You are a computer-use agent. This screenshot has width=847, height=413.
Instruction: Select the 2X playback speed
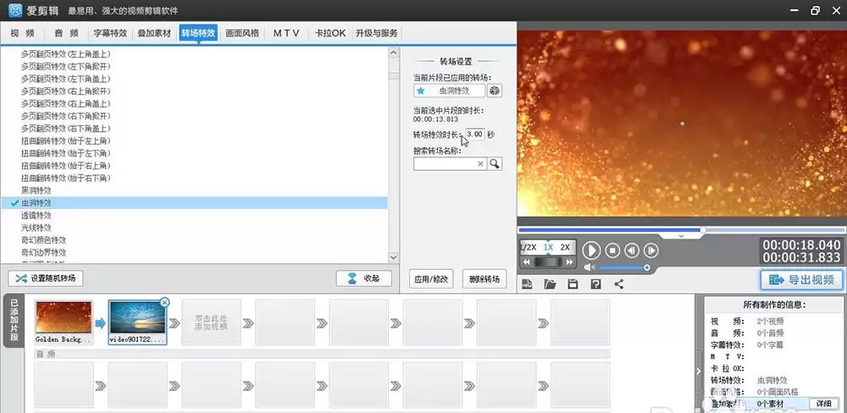[565, 247]
